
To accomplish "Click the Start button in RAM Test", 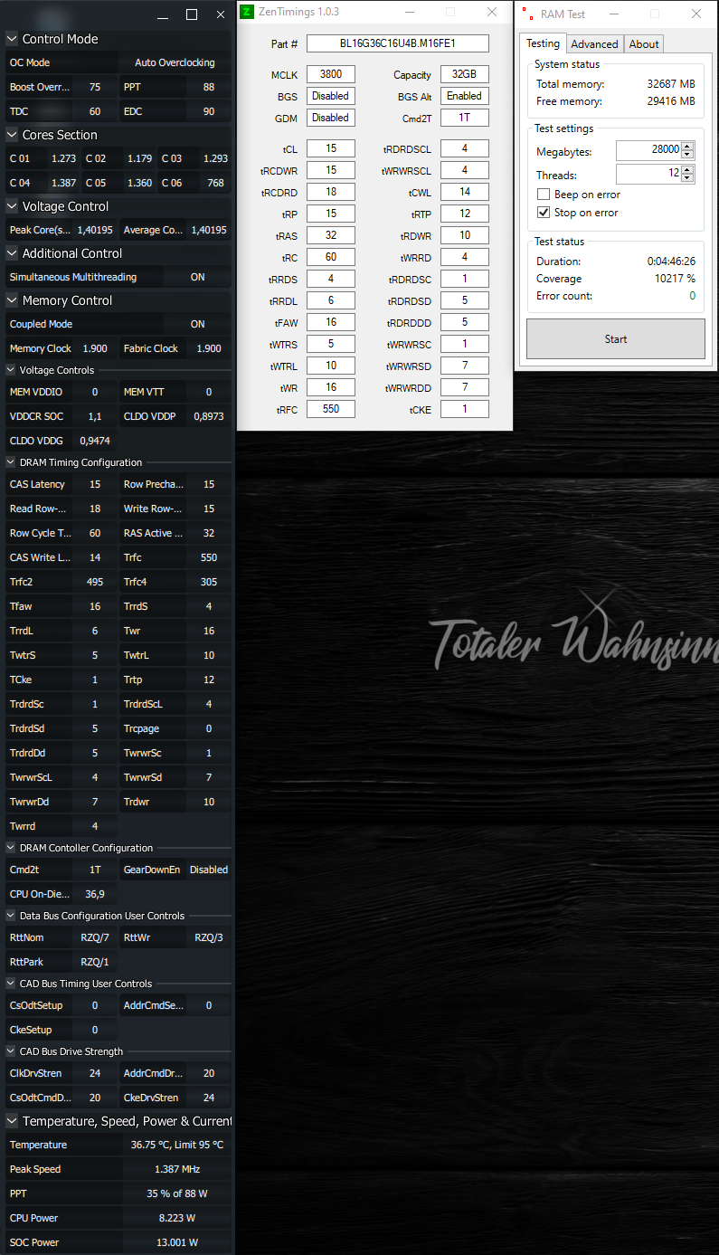I will click(x=616, y=339).
